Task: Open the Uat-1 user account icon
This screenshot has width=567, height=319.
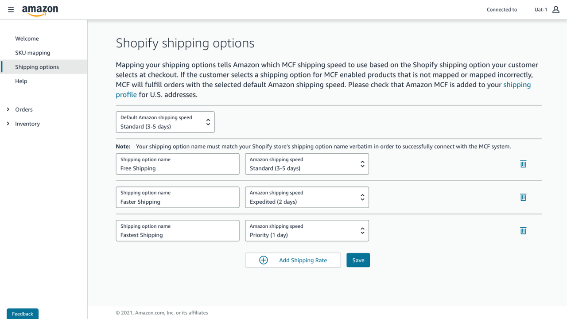Action: 556,10
